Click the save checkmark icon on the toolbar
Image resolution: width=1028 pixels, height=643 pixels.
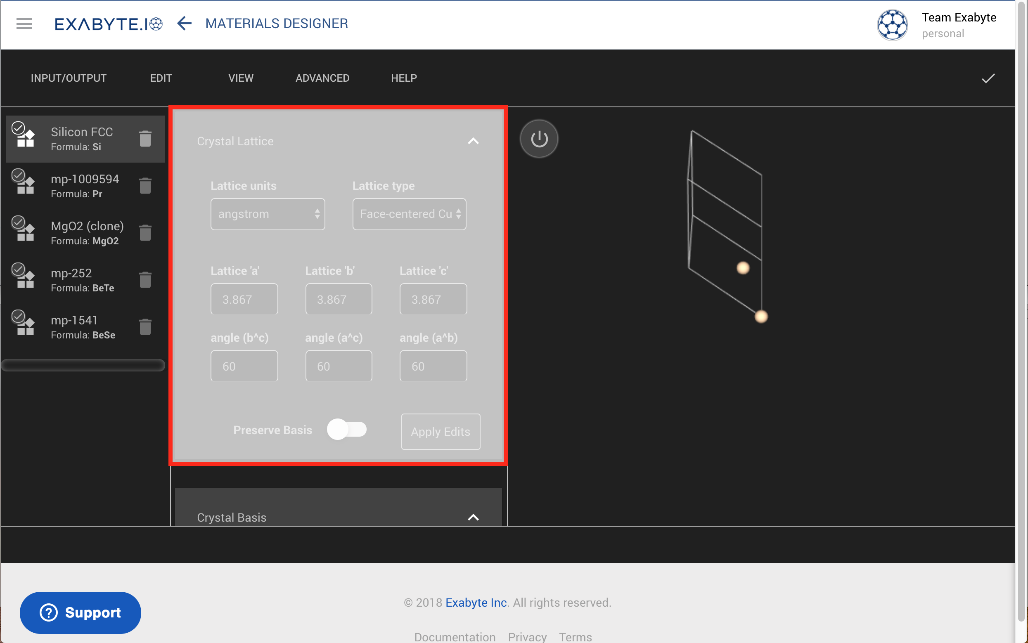[988, 78]
